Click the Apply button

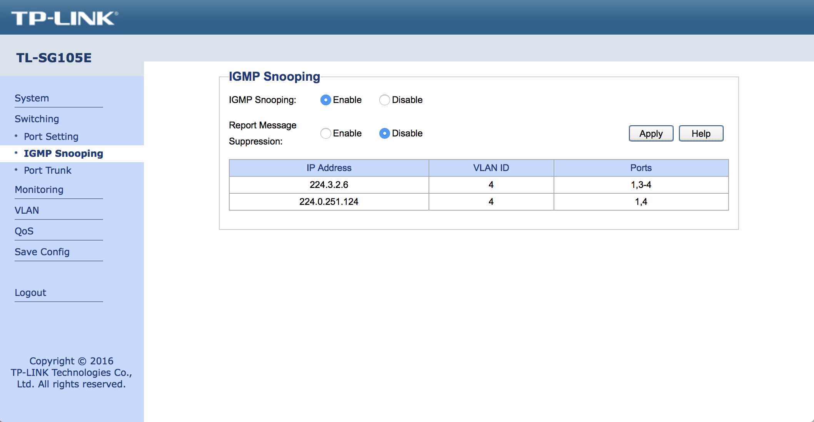tap(651, 133)
